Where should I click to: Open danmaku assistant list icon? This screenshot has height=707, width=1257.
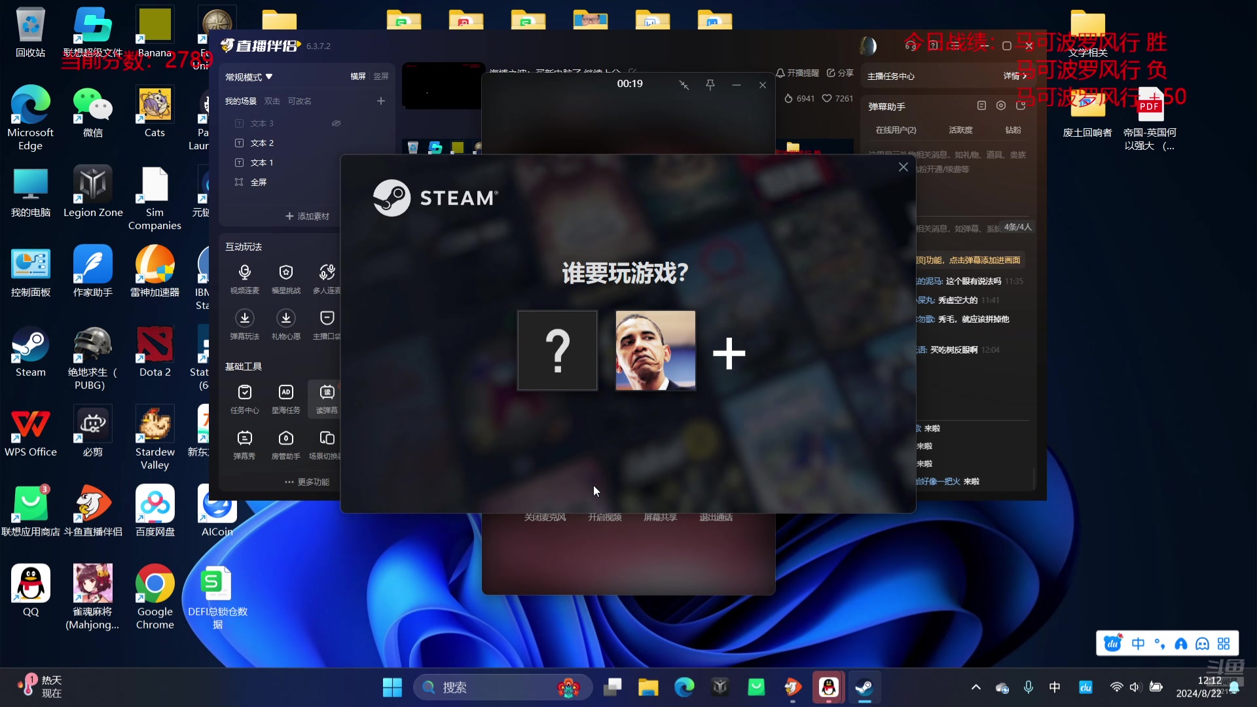981,105
